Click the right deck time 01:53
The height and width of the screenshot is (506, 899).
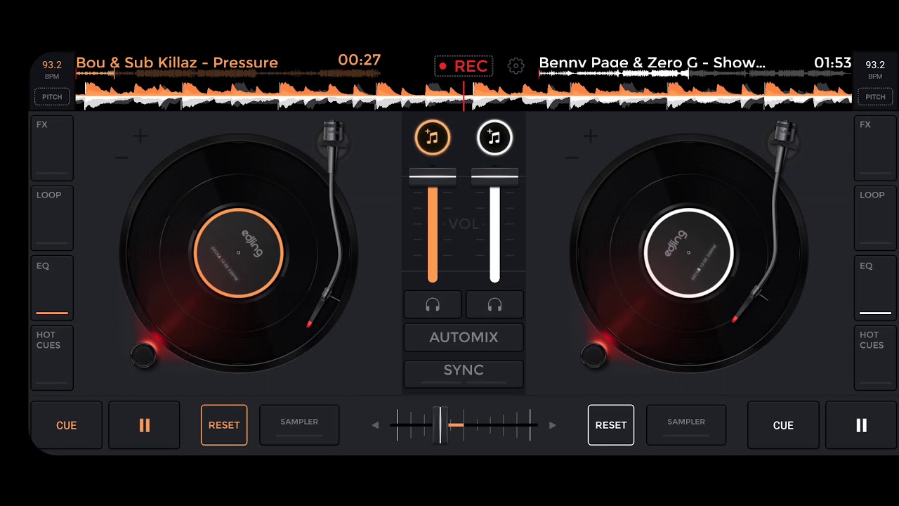(833, 63)
